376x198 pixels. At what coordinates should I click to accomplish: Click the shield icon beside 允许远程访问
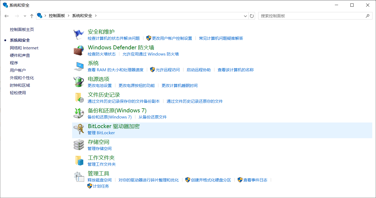click(x=152, y=70)
